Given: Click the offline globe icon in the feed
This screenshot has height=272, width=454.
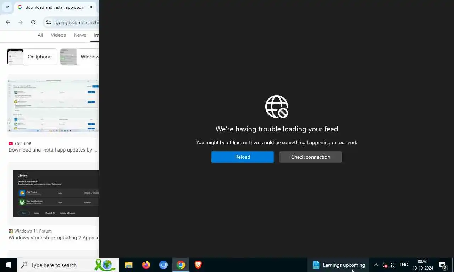Looking at the screenshot, I should coord(277,106).
